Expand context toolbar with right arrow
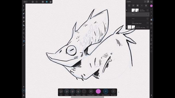The width and height of the screenshot is (175, 98). 119,92
